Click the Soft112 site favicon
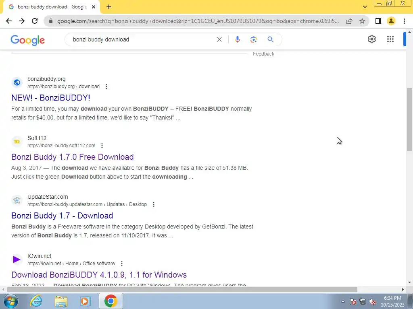Image resolution: width=413 pixels, height=309 pixels. (17, 142)
